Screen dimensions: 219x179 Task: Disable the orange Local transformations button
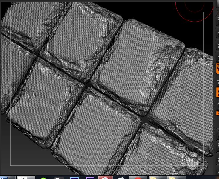218,92
